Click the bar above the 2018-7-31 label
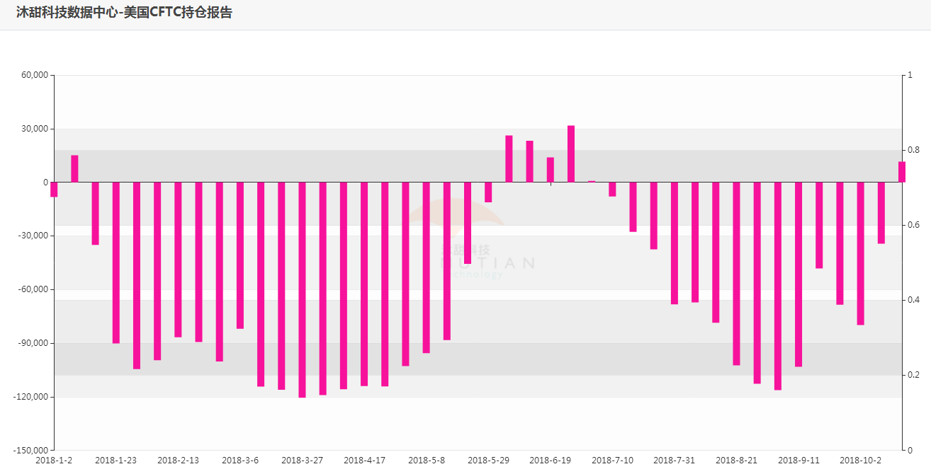 click(x=675, y=243)
